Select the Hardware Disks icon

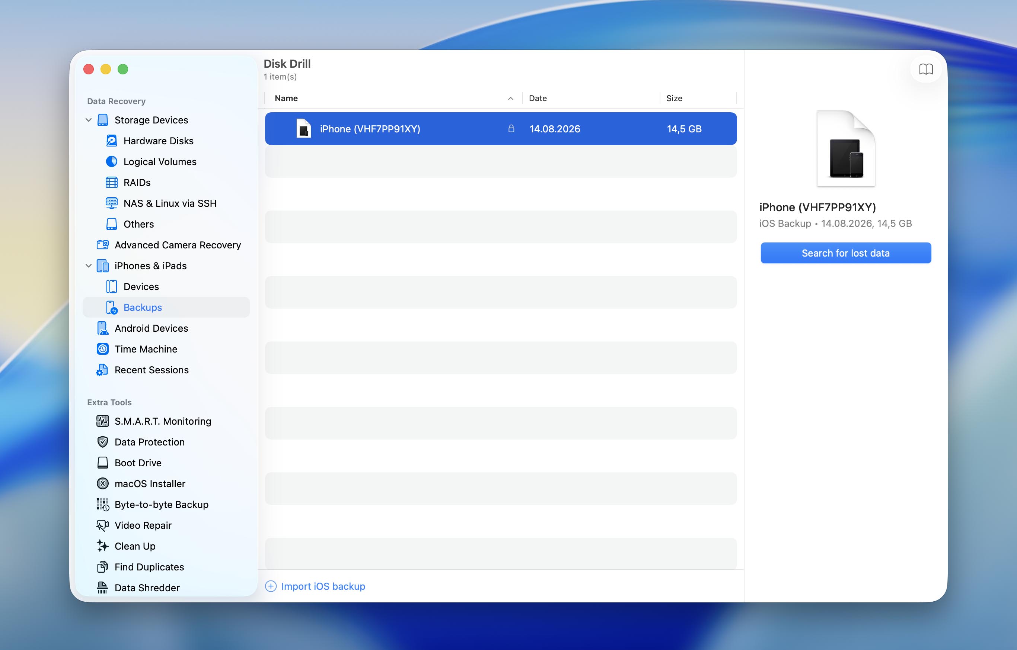[112, 141]
